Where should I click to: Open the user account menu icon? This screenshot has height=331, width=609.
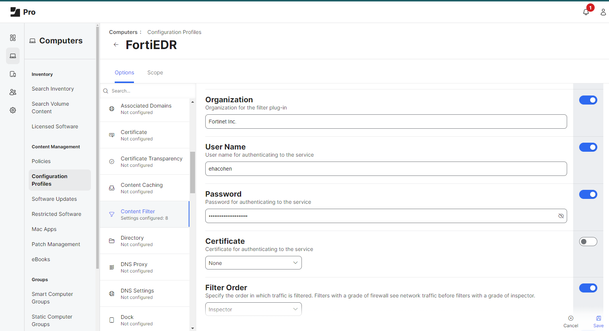pos(603,12)
